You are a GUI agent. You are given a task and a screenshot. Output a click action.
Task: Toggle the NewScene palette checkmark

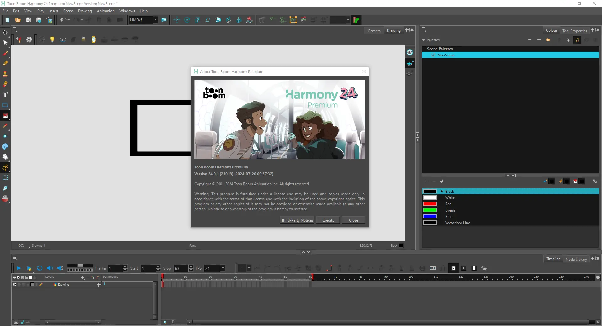coord(433,55)
